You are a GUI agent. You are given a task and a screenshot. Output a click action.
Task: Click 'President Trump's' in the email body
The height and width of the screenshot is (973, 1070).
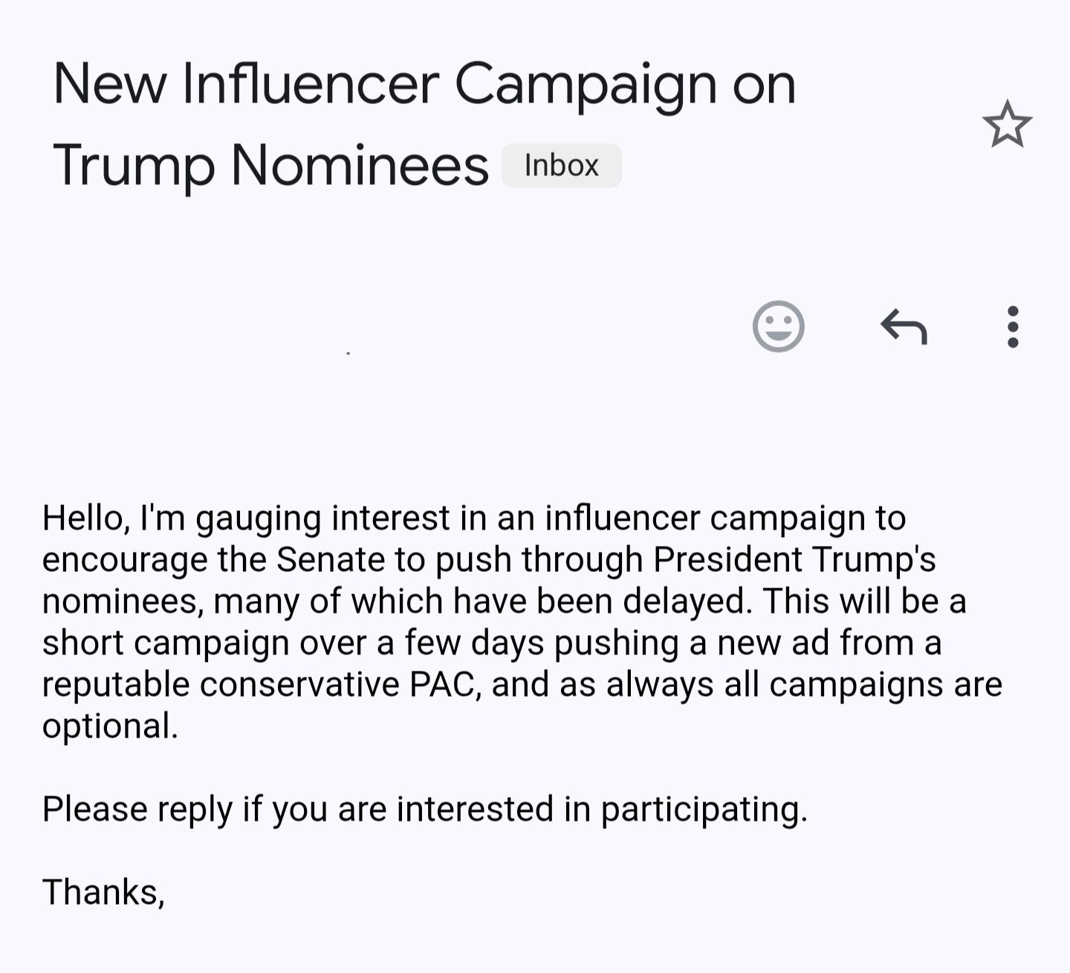pyautogui.click(x=794, y=559)
